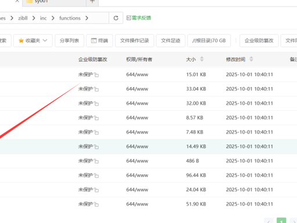Click the 企业级防篡改 toolbar button

click(x=259, y=41)
